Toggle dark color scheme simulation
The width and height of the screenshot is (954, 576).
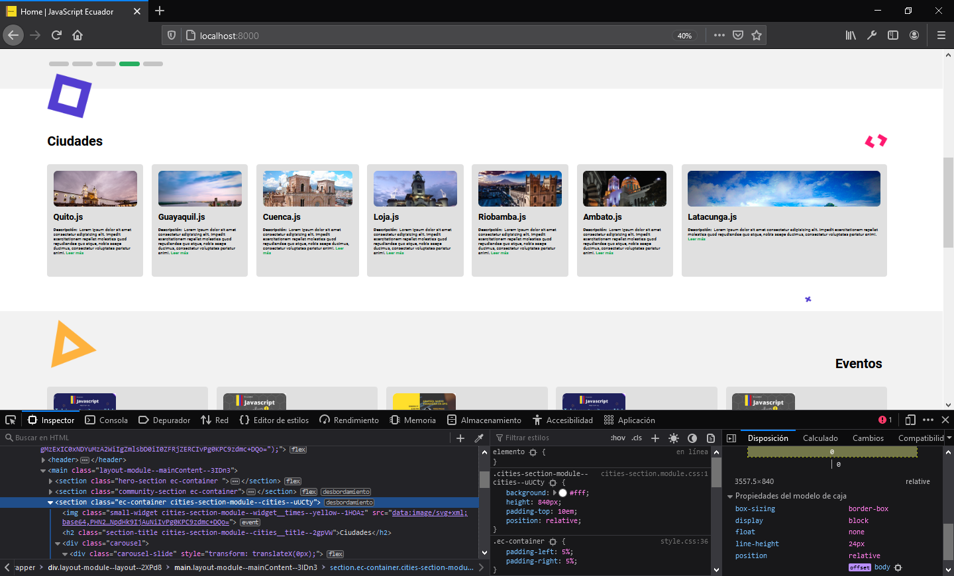pos(692,438)
